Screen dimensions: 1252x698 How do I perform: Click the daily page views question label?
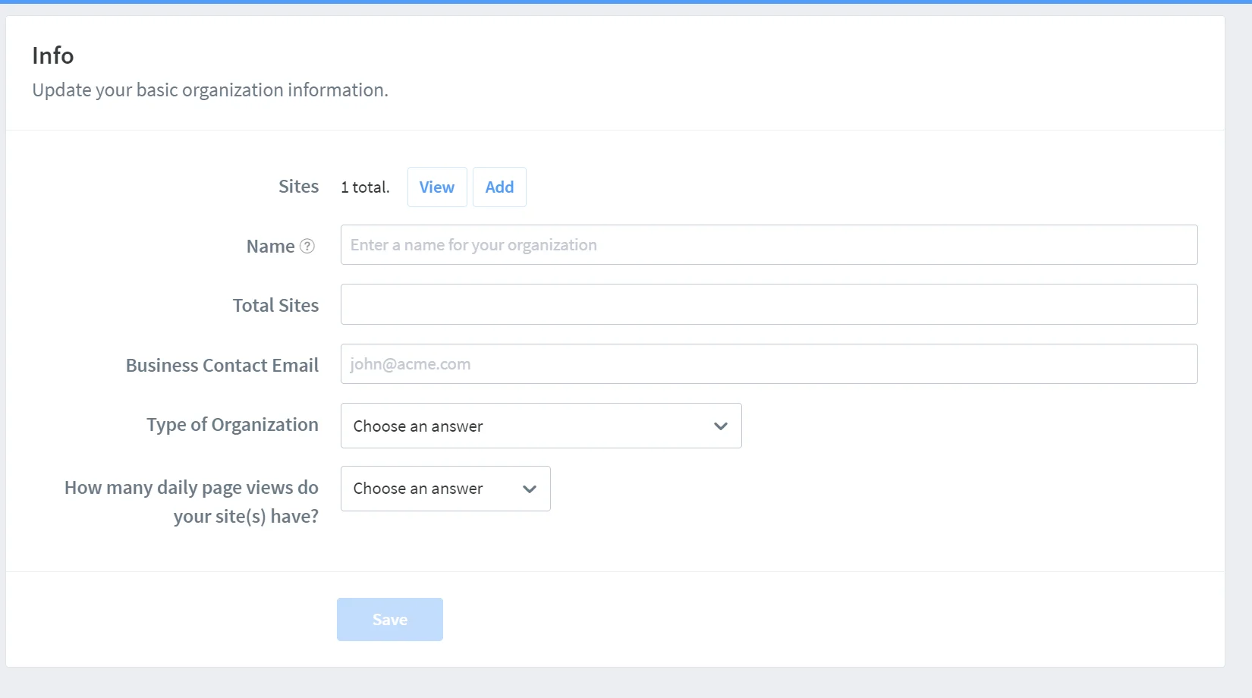click(191, 501)
